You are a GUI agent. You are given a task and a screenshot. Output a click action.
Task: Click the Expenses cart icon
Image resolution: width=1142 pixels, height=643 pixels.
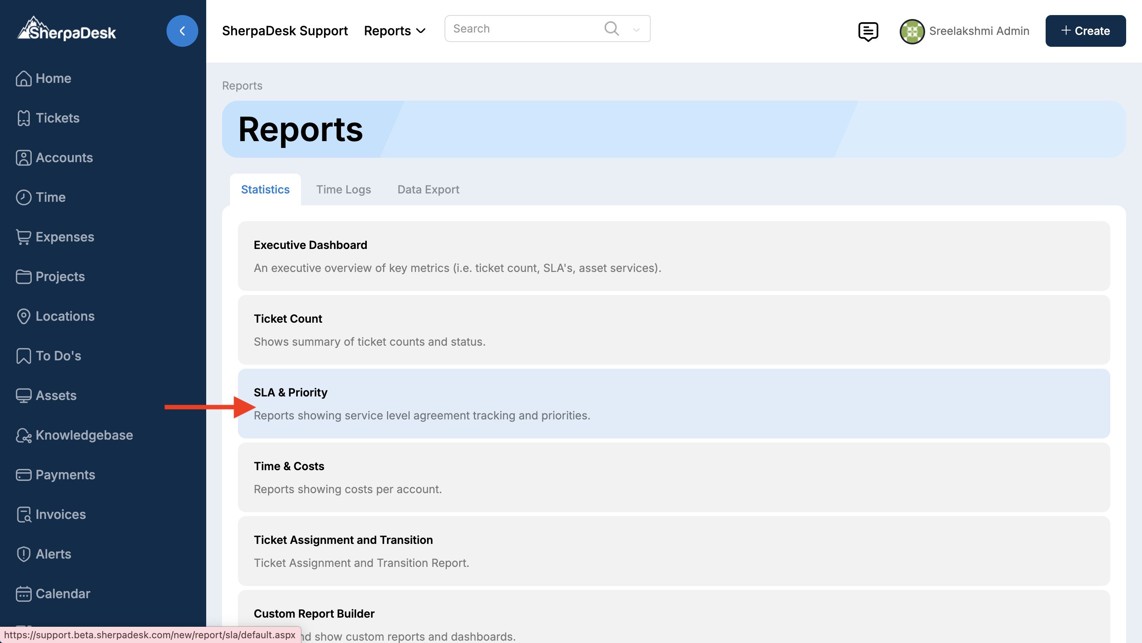pyautogui.click(x=23, y=237)
